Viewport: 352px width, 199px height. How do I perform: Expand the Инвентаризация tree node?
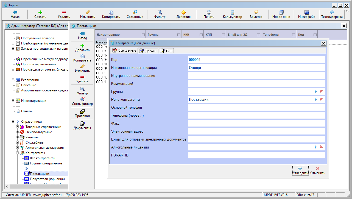pos(13,101)
